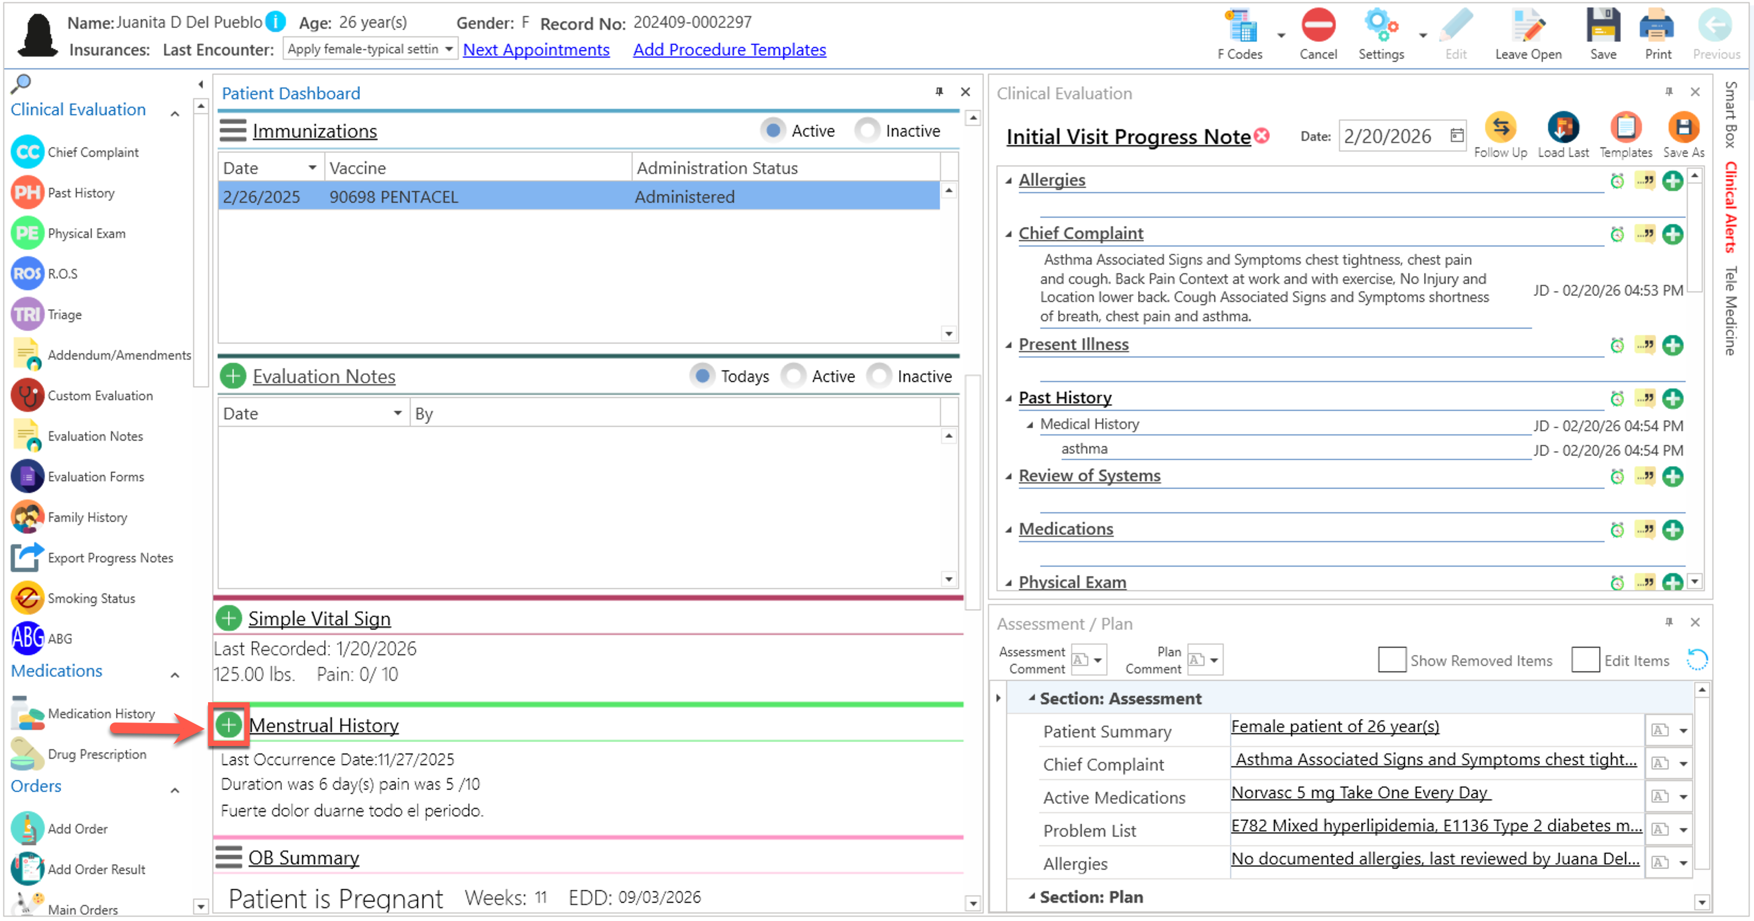Viewport: 1754px width, 921px height.
Task: Open the F Codes toolbar icon
Action: tap(1242, 27)
